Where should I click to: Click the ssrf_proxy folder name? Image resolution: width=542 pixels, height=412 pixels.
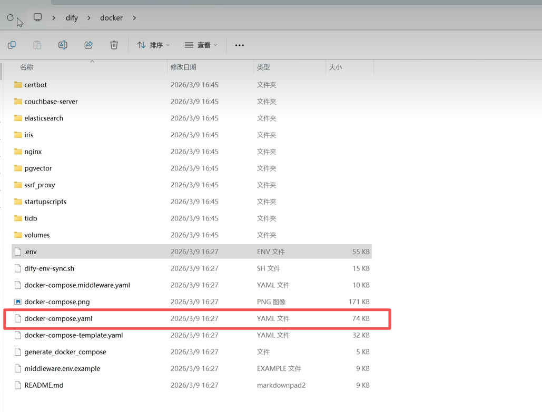click(40, 185)
